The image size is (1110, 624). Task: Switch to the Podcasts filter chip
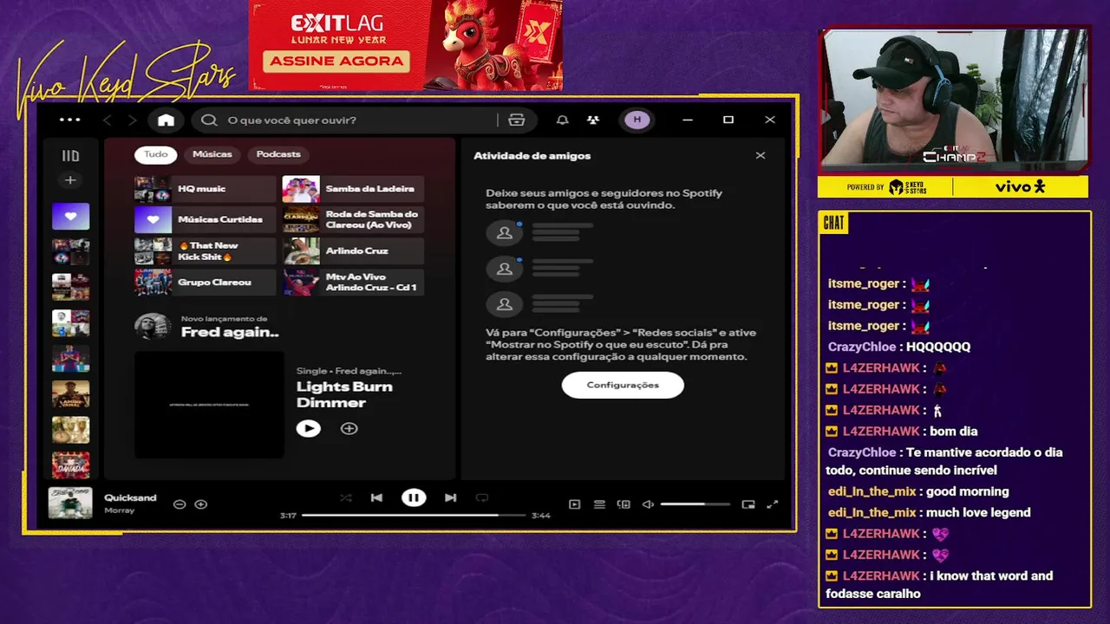278,154
